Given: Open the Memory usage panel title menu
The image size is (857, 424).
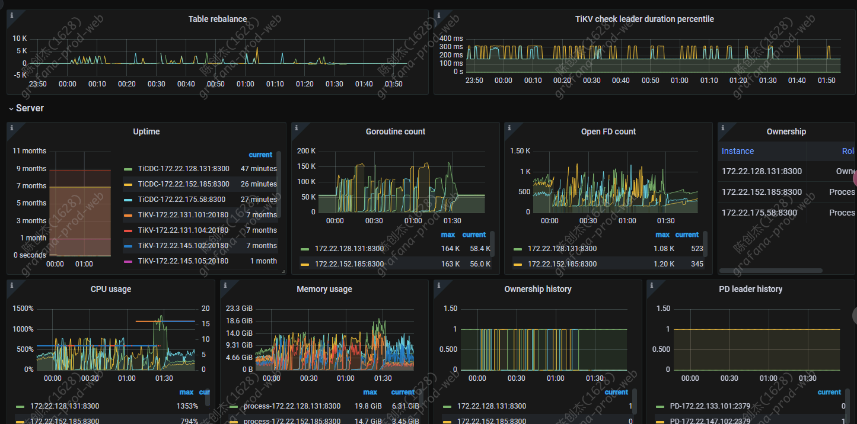Looking at the screenshot, I should [x=324, y=289].
